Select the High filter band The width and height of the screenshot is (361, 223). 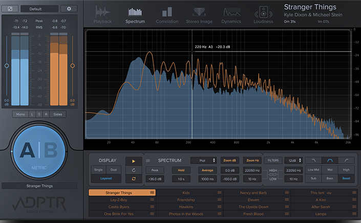click(346, 170)
